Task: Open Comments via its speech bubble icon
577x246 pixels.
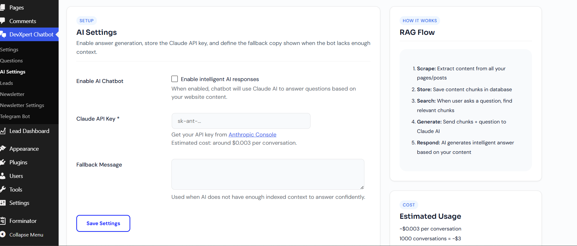Action: point(3,21)
